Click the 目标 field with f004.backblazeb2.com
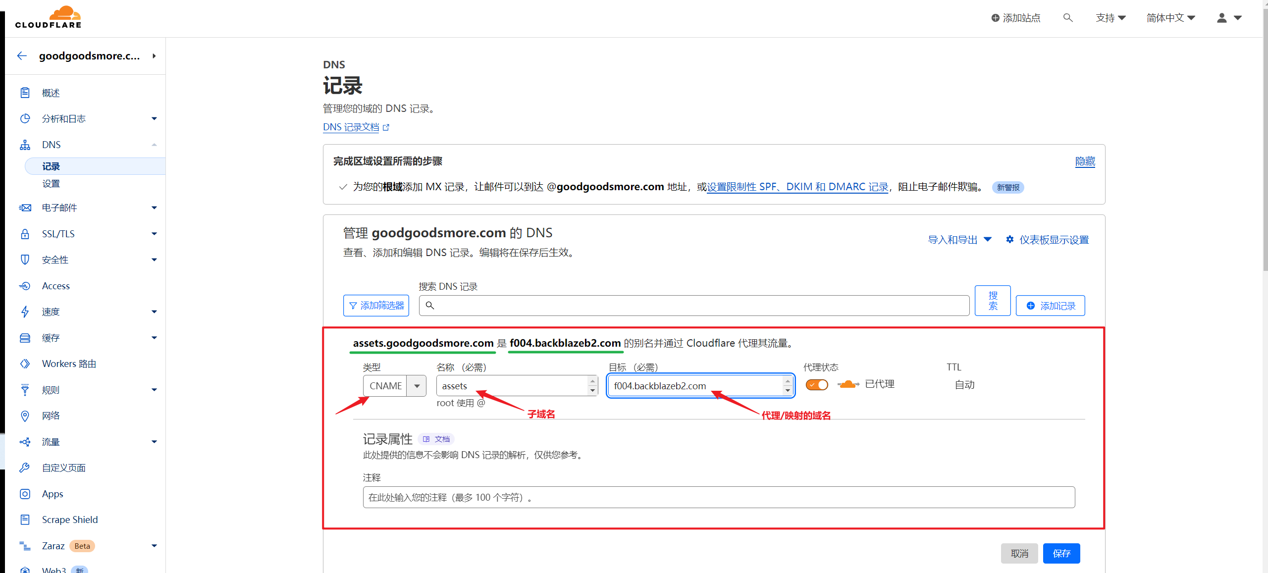The height and width of the screenshot is (573, 1268). tap(700, 386)
